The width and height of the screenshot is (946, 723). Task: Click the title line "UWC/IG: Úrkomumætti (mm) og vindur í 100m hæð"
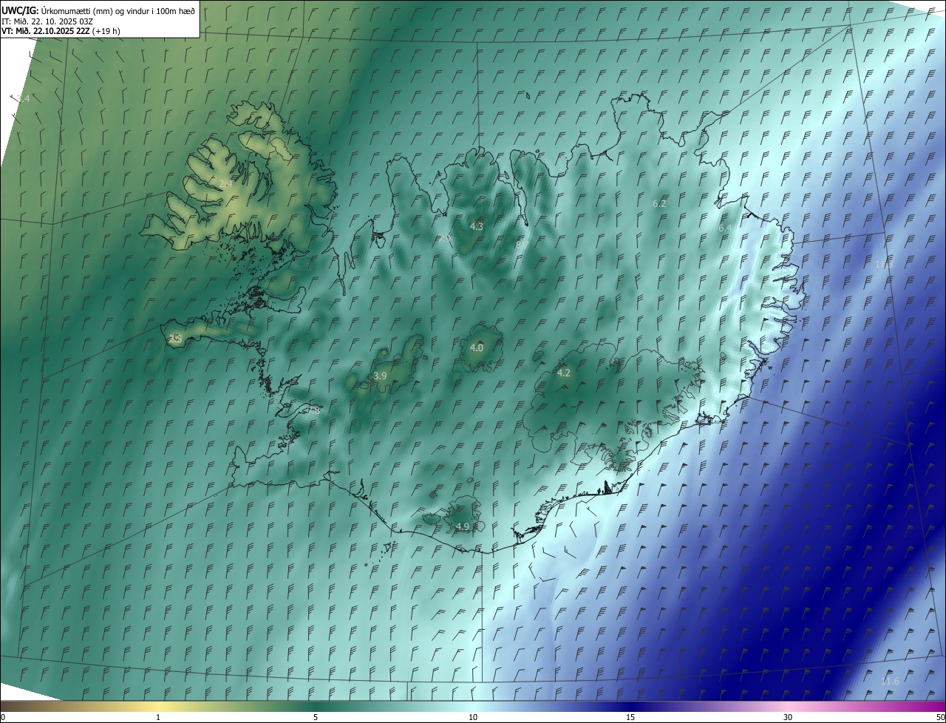98,10
